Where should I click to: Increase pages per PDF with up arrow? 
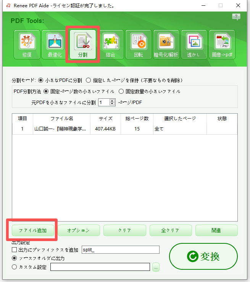coord(112,101)
